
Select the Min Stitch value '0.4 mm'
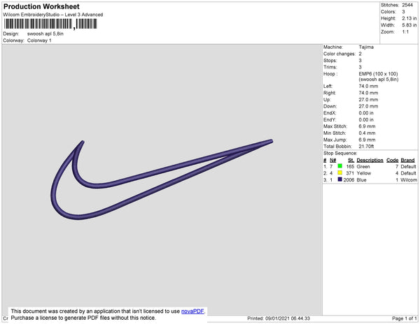click(367, 133)
